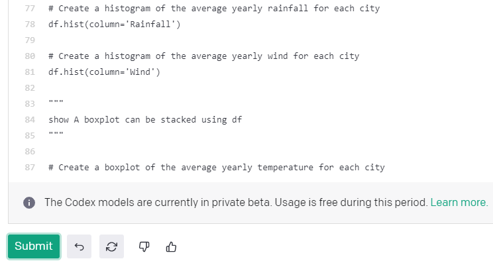This screenshot has height=265, width=493.
Task: Place cursor in df.hist Wind code line
Action: click(x=105, y=72)
